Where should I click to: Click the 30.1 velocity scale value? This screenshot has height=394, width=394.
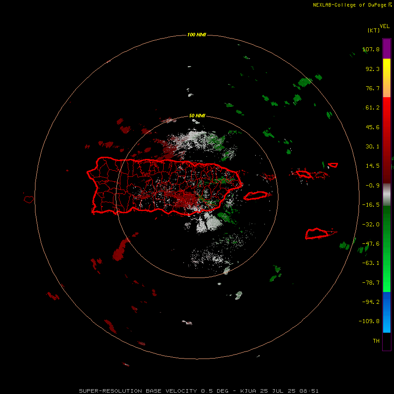tap(373, 147)
